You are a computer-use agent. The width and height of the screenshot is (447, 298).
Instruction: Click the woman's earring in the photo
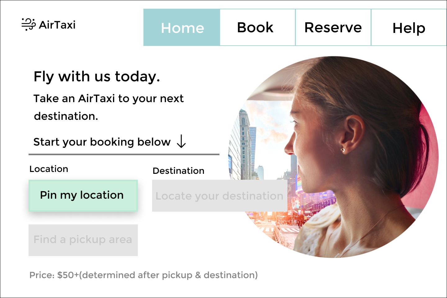point(343,150)
